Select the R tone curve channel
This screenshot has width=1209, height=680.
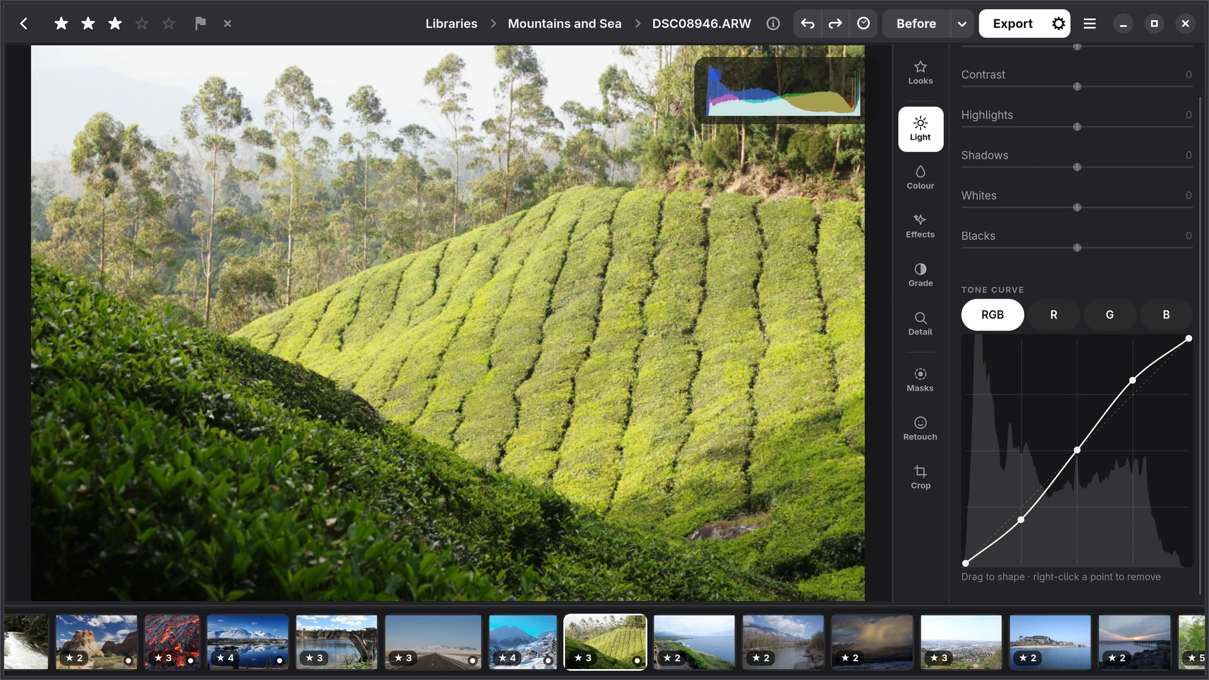tap(1054, 314)
